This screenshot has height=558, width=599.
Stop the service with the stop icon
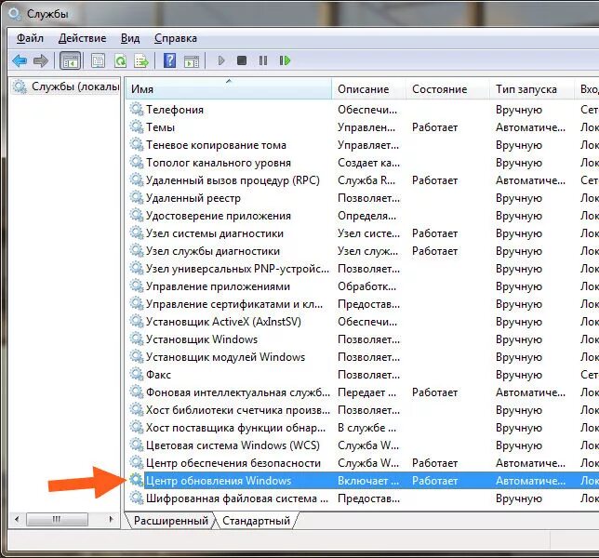tap(242, 60)
